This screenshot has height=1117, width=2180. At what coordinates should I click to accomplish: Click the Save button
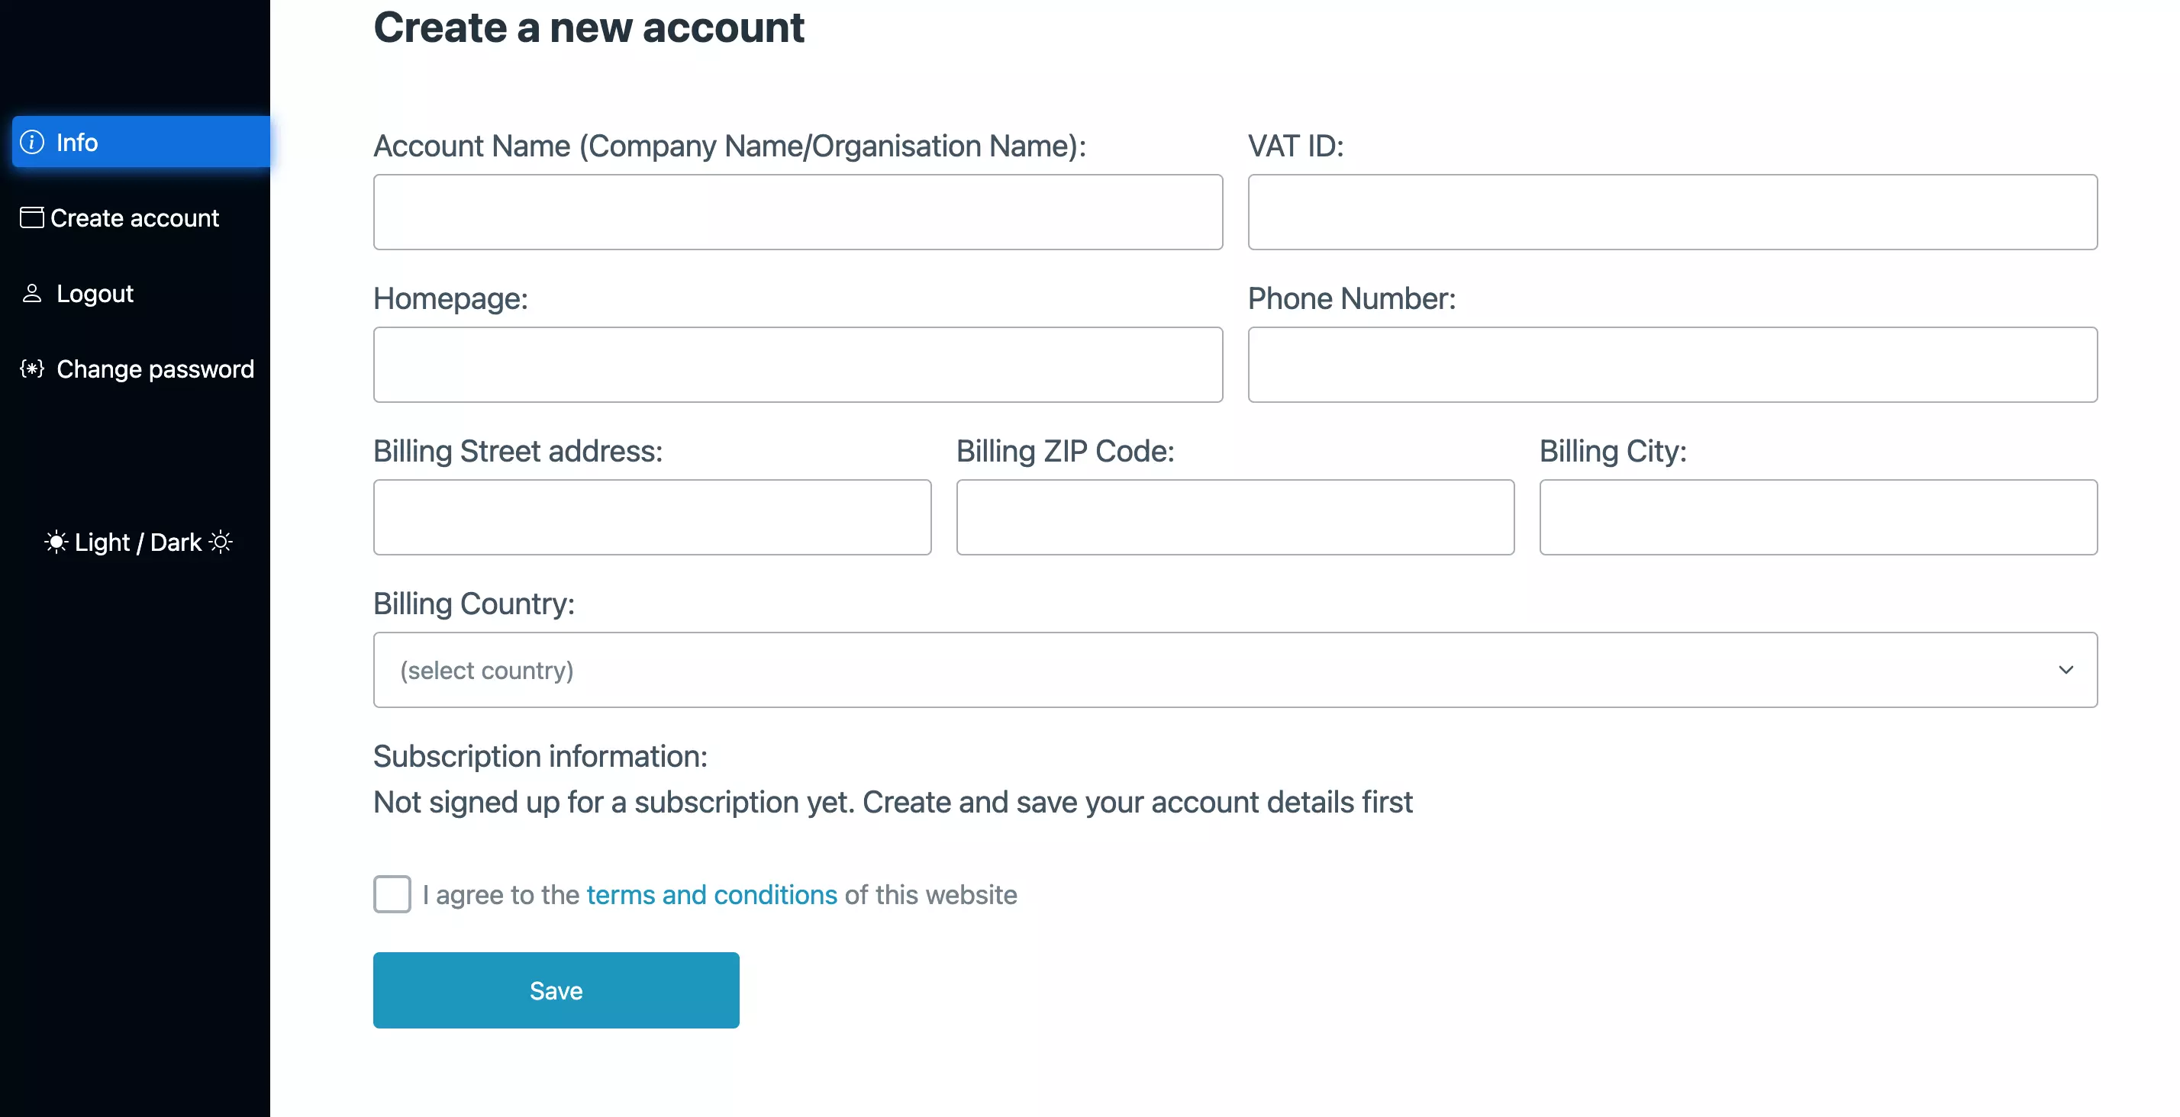556,990
